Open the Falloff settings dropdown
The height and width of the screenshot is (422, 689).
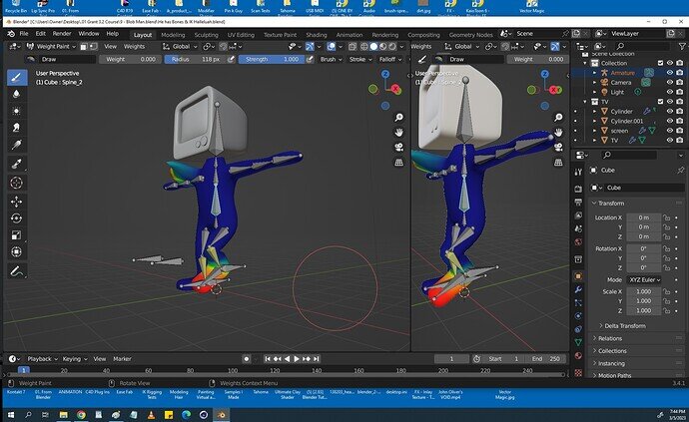click(390, 59)
